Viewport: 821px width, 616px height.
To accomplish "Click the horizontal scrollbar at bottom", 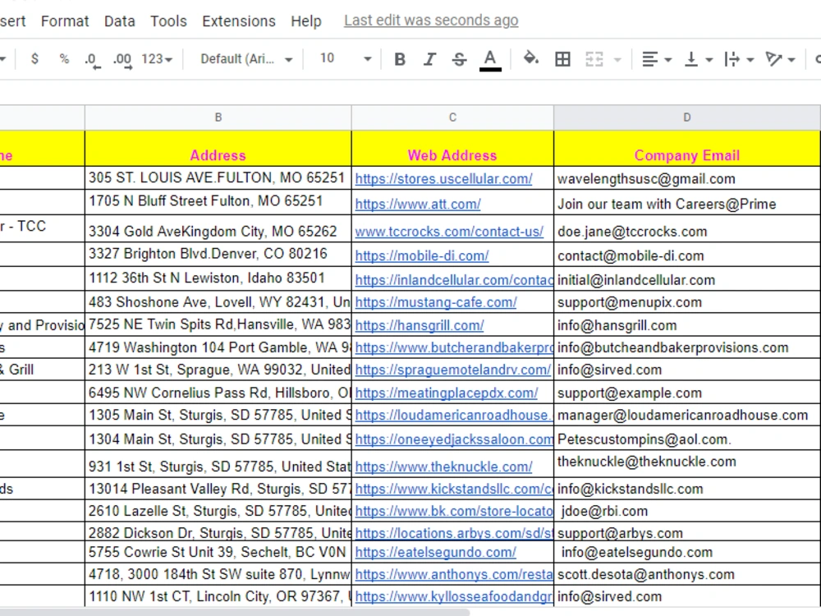I will 236,612.
